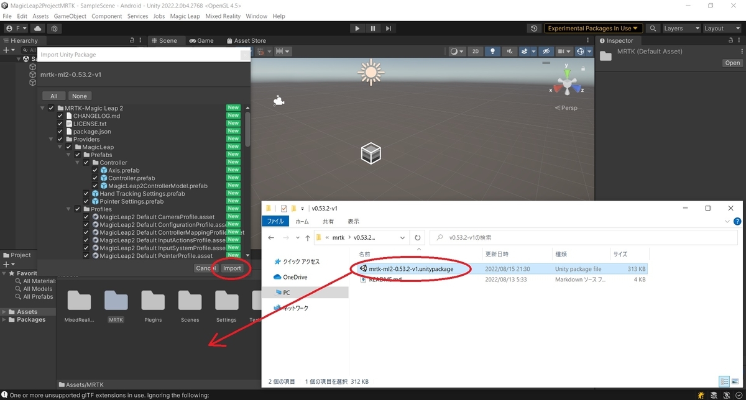Open Unity search icon

[x=653, y=29]
